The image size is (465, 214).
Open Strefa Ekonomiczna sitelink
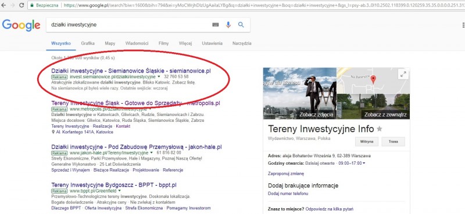coord(144,208)
